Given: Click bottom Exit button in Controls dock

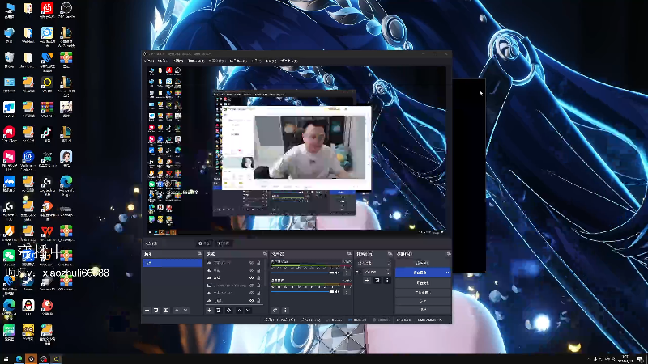Looking at the screenshot, I should coord(422,310).
